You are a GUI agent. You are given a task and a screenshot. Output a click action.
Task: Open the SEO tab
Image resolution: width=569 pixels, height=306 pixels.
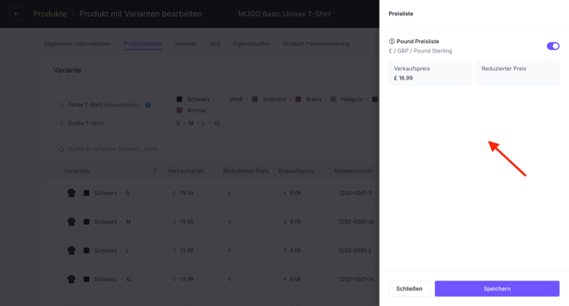[x=215, y=44]
